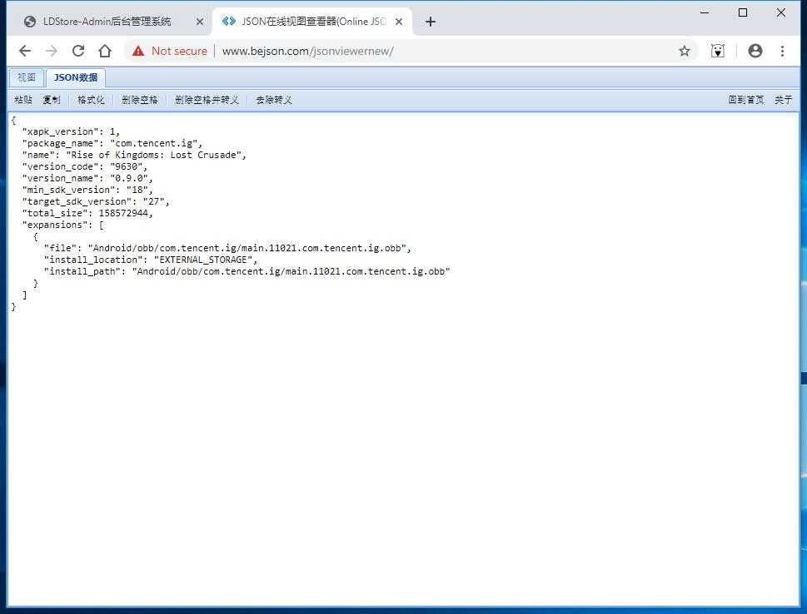Open the Chrome profile avatar

click(755, 51)
